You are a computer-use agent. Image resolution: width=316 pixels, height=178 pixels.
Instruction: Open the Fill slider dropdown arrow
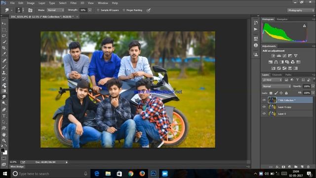click(x=313, y=93)
